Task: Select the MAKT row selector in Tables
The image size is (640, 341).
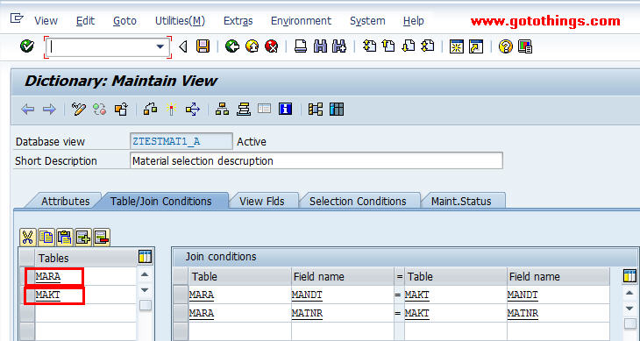Action: pyautogui.click(x=27, y=295)
